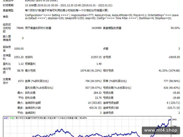This screenshot has width=183, height=137.
Task: Click the 预期盈利 label
Action: click(30, 64)
